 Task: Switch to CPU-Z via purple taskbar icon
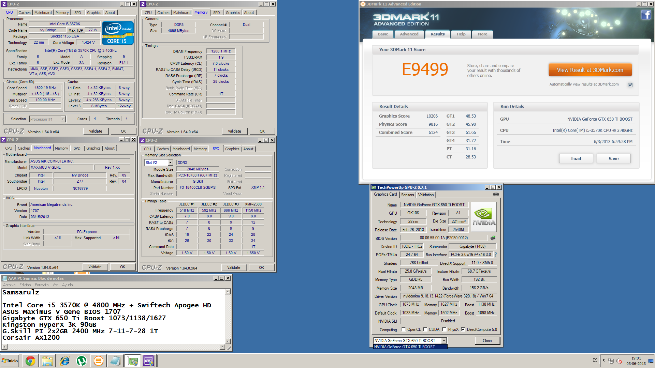149,361
